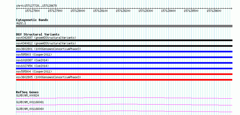Click ruler position 157127900
This screenshot has width=240, height=115.
pyautogui.click(x=55, y=11)
